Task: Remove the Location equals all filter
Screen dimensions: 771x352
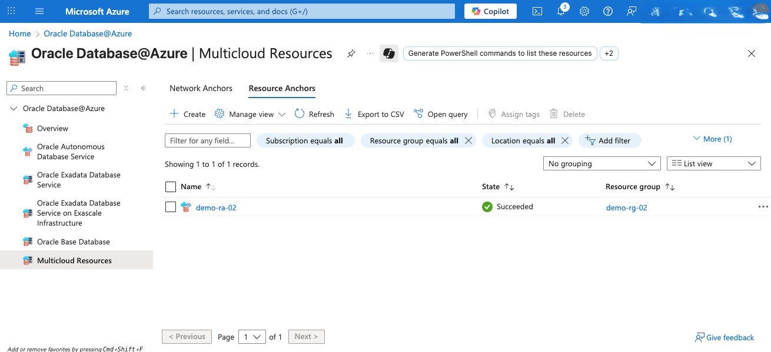Action: click(564, 140)
